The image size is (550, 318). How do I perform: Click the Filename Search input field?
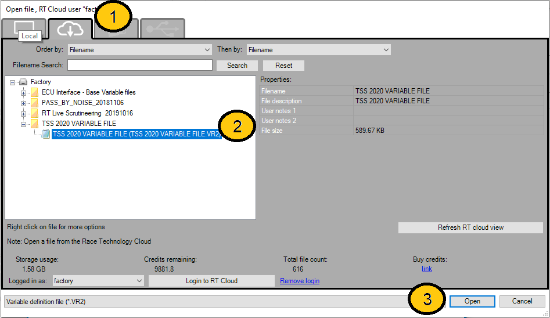(139, 65)
